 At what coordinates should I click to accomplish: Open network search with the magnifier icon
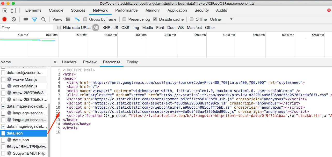[44, 19]
